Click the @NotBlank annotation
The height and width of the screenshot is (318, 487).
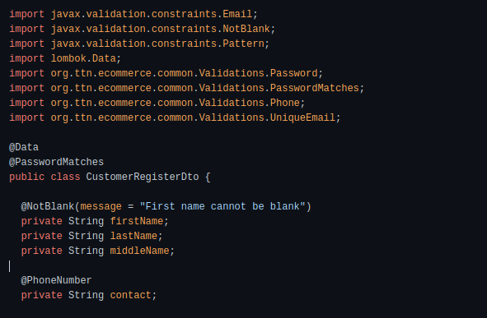pos(47,206)
